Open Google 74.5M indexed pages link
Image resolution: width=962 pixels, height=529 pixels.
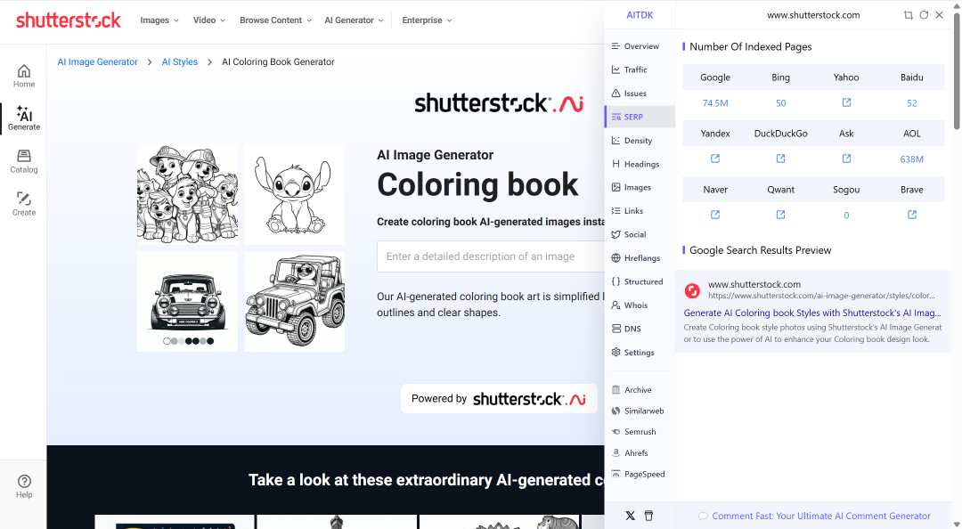(715, 103)
